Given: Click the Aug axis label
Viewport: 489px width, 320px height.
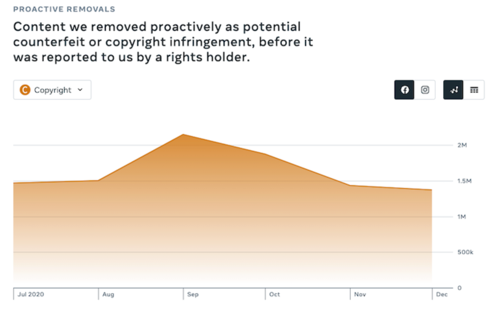Looking at the screenshot, I should coord(108,294).
